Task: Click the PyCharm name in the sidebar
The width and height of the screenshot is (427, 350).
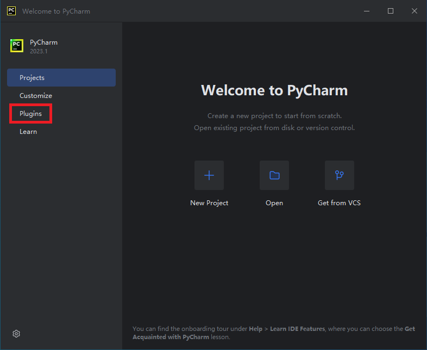Action: tap(43, 42)
